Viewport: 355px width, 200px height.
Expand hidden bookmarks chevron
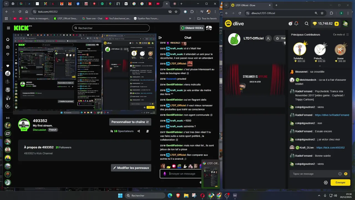[x=190, y=18]
